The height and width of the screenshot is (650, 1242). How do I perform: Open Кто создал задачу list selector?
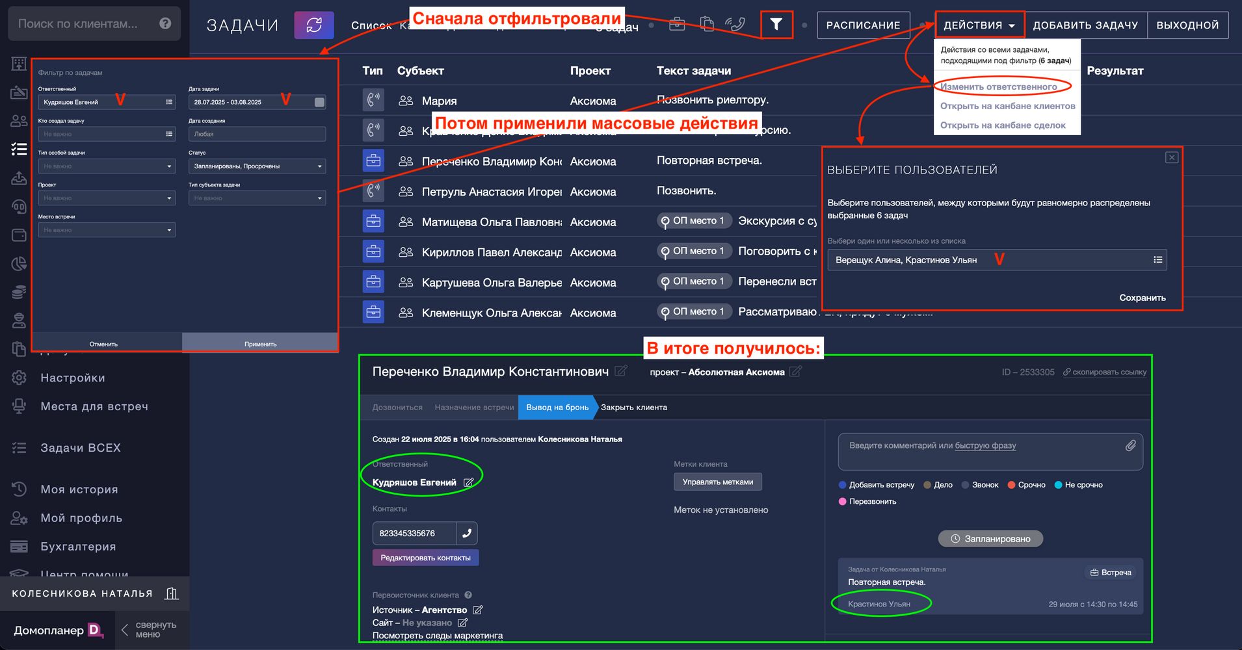point(169,134)
